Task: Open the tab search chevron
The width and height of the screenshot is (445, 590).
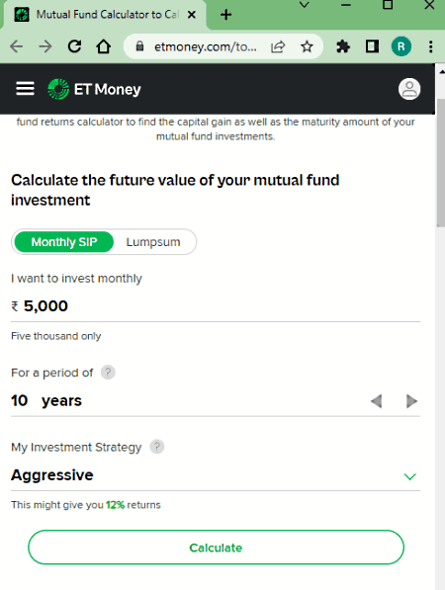Action: click(x=305, y=5)
